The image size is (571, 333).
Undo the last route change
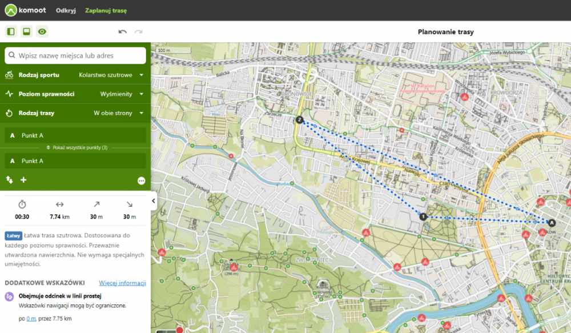tap(122, 32)
